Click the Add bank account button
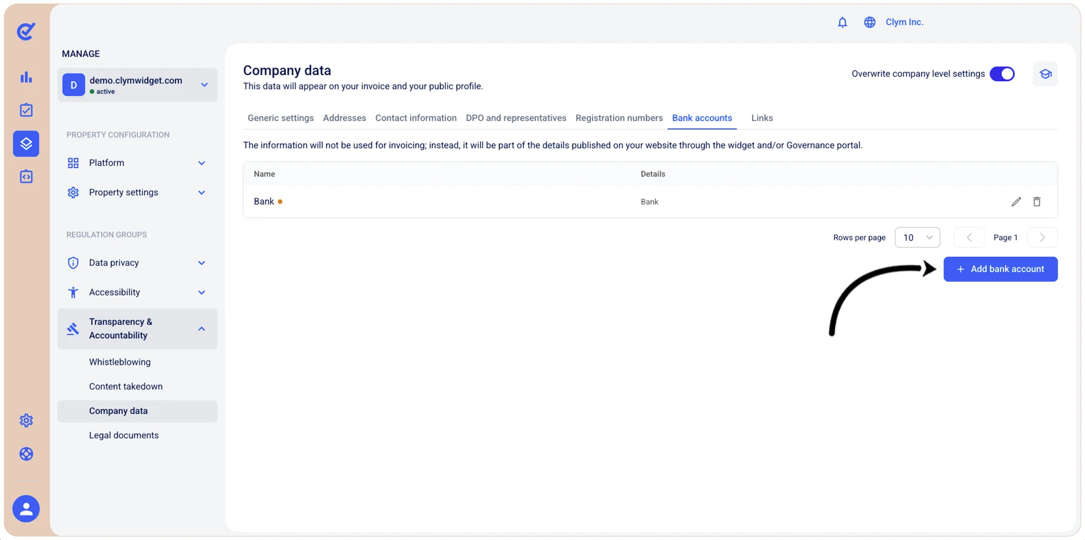This screenshot has width=1085, height=540. coord(1000,269)
